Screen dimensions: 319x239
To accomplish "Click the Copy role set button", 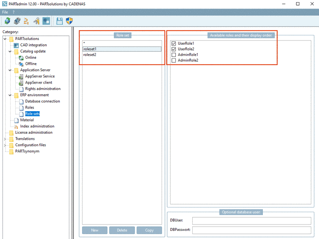I will pos(149,230).
